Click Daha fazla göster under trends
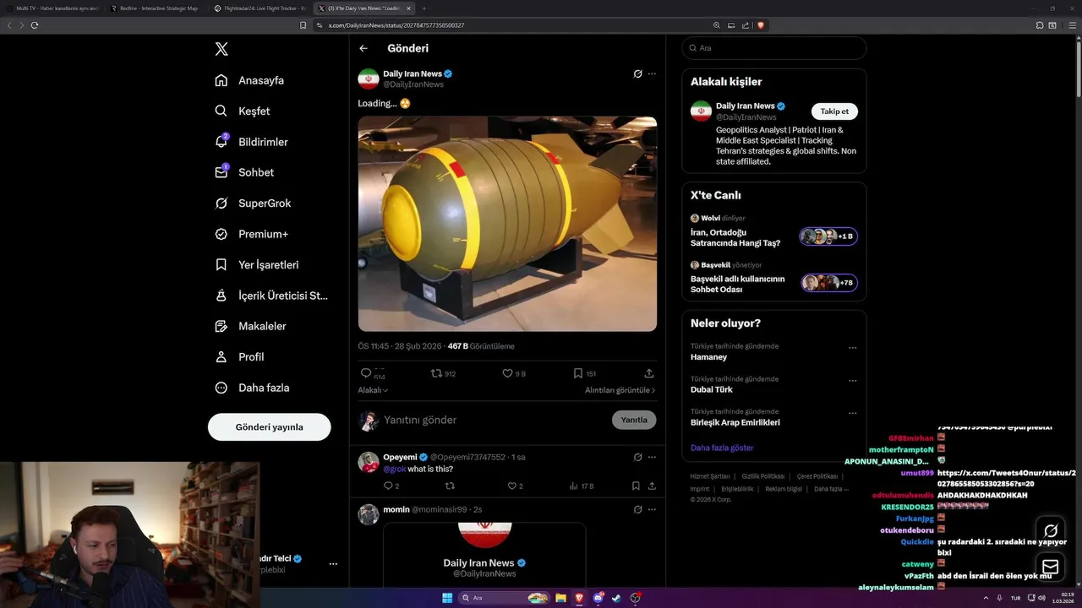Viewport: 1082px width, 608px height. click(x=722, y=448)
